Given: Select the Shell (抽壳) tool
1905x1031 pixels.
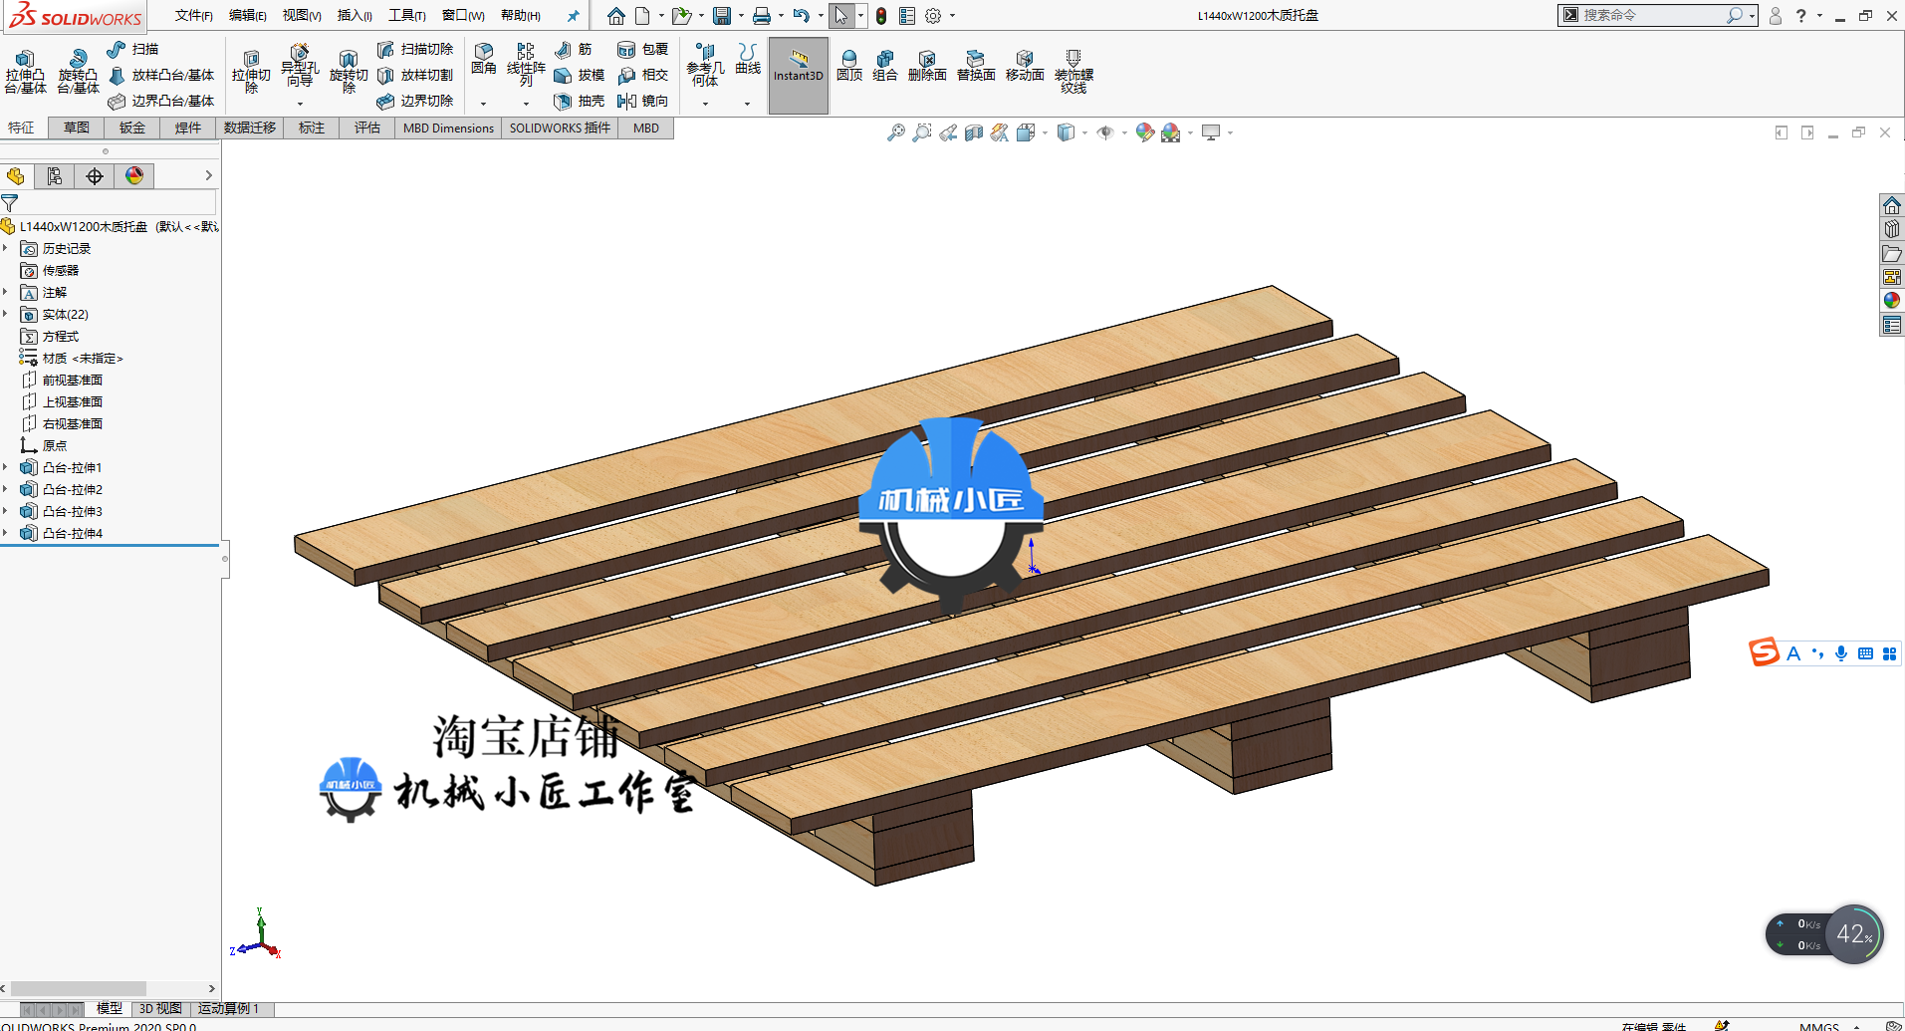Looking at the screenshot, I should coord(580,101).
